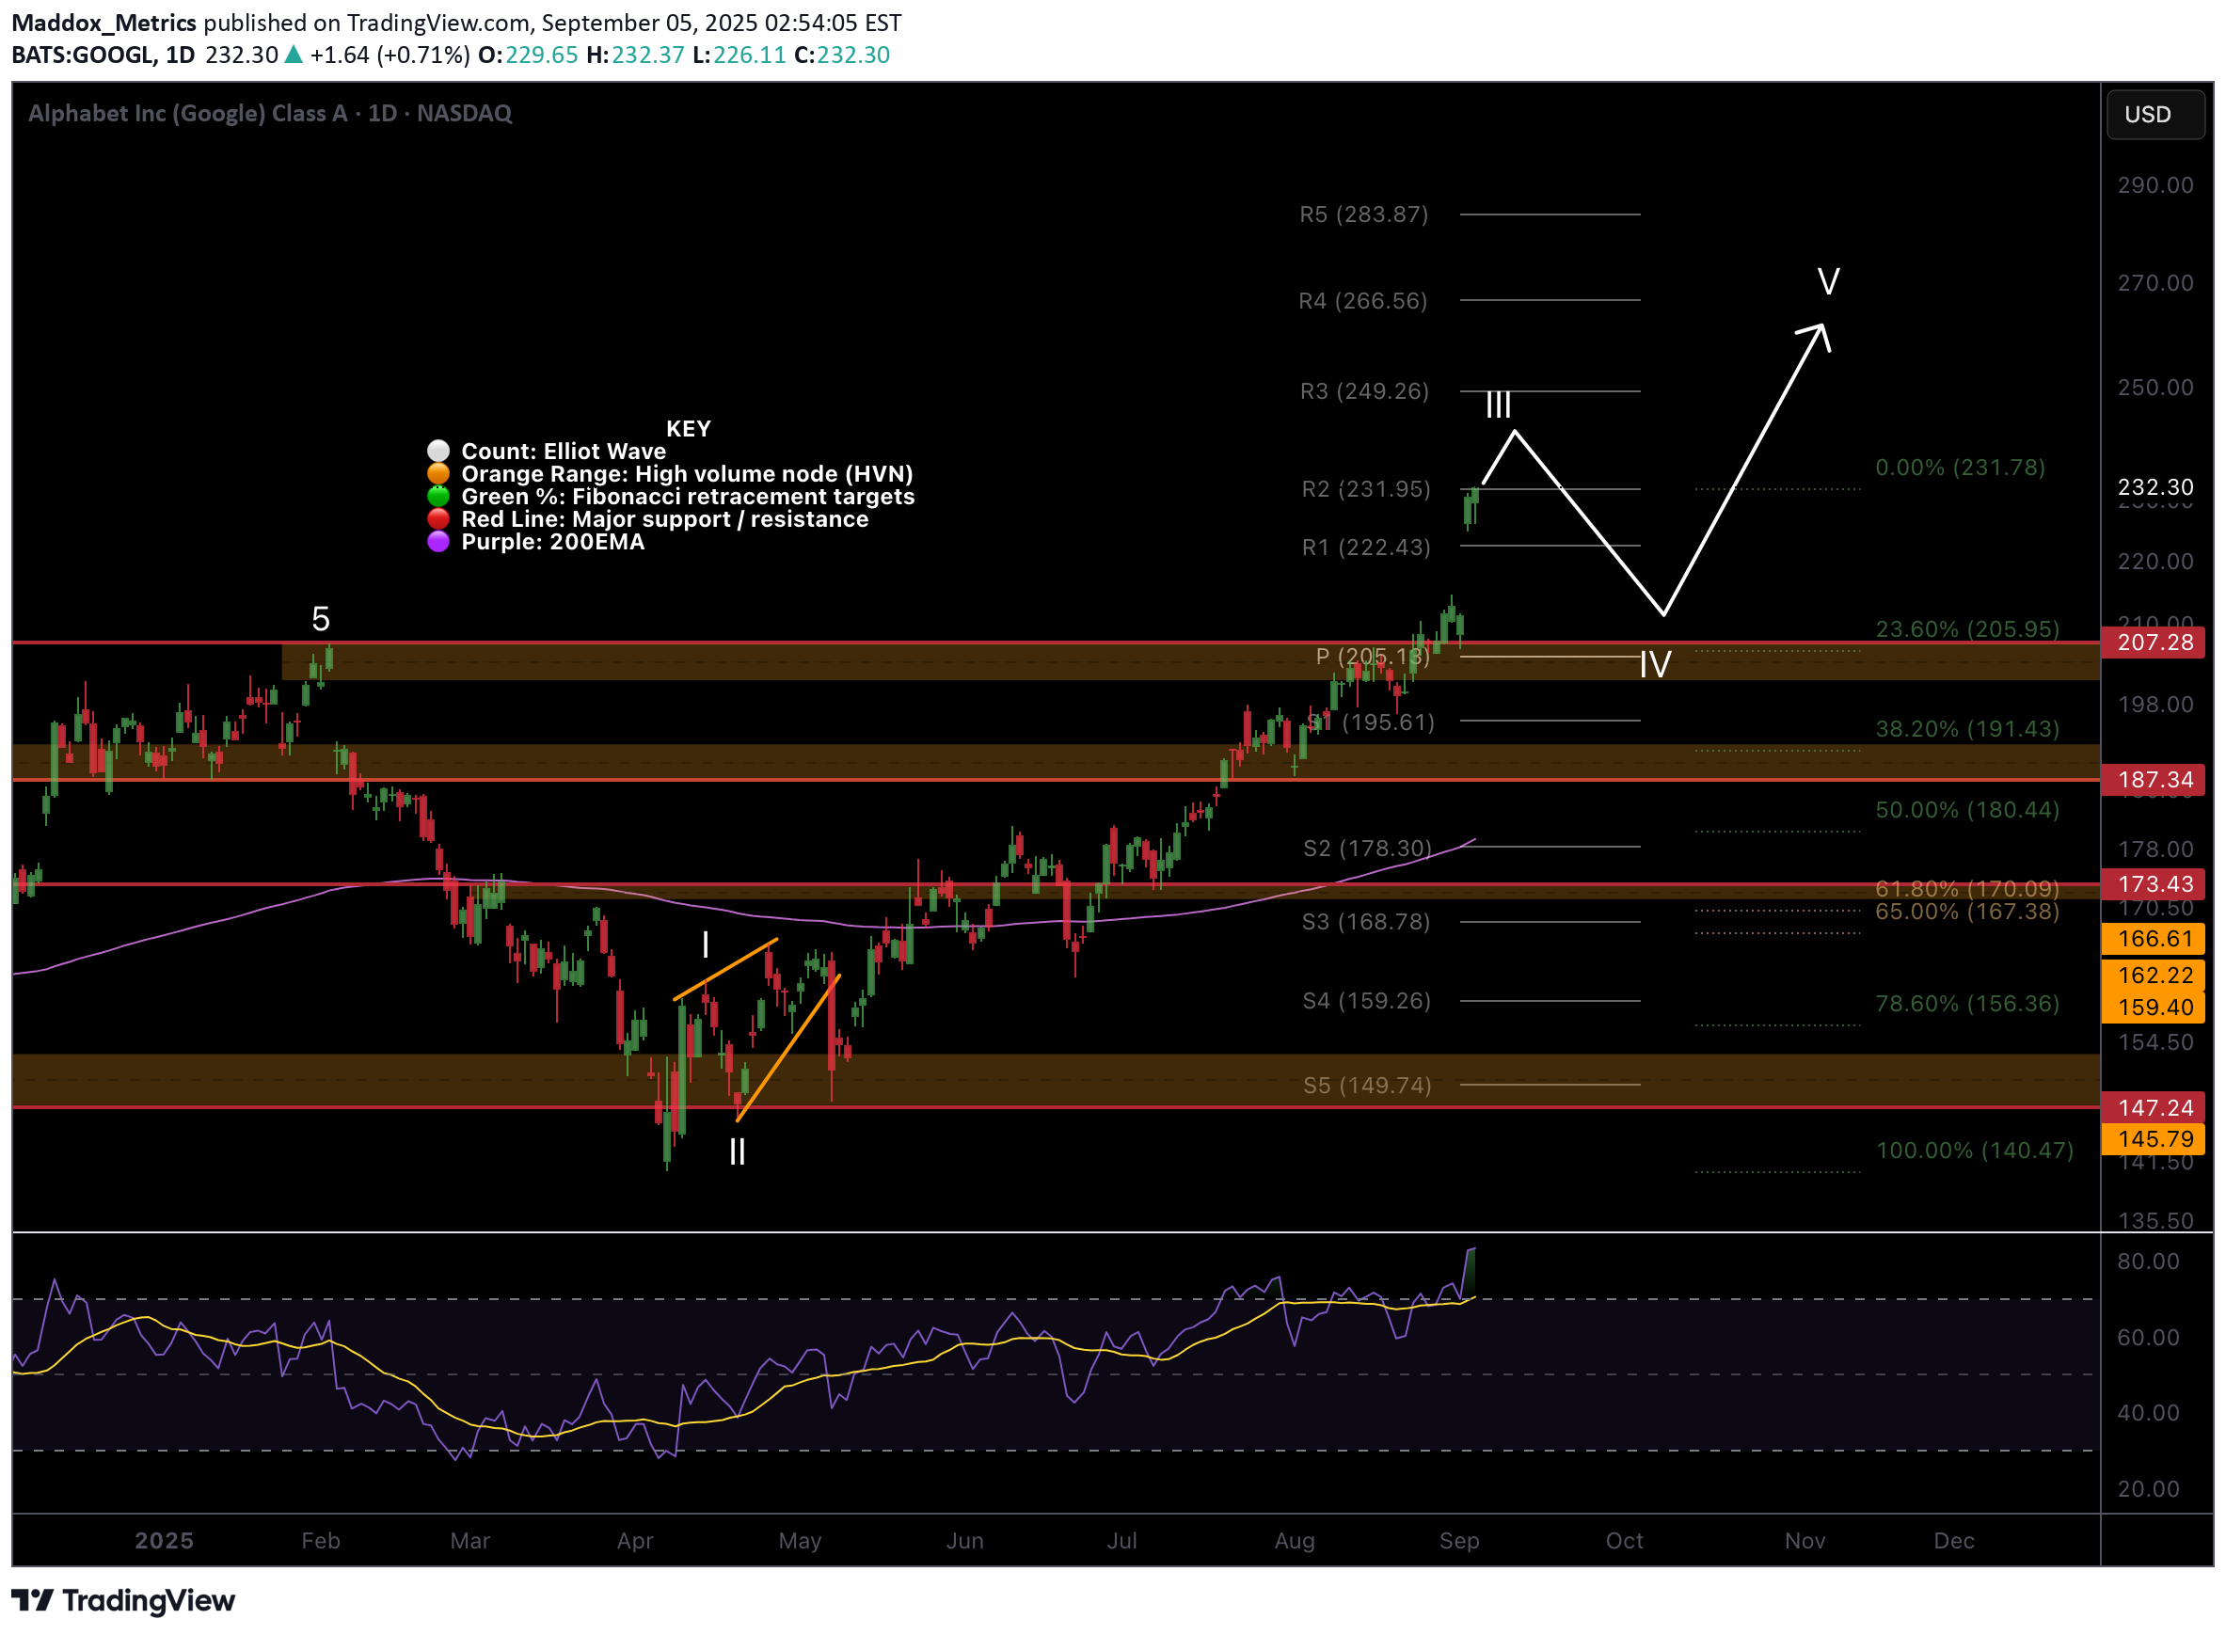This screenshot has height=1635, width=2226.
Task: Click the R5 (283.87) pivot label
Action: (1364, 214)
